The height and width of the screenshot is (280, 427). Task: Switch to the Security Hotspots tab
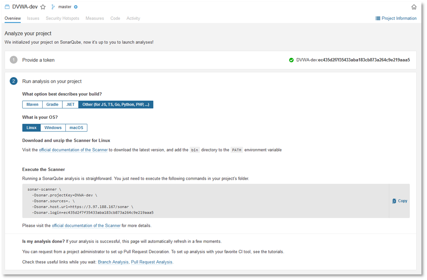tap(62, 19)
